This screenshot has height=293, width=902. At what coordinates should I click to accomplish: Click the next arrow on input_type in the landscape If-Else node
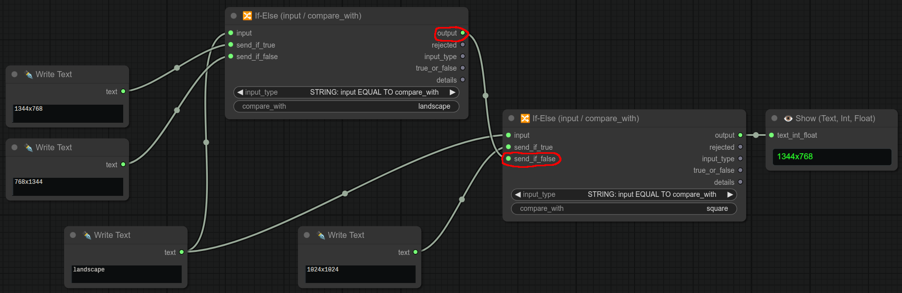point(452,92)
